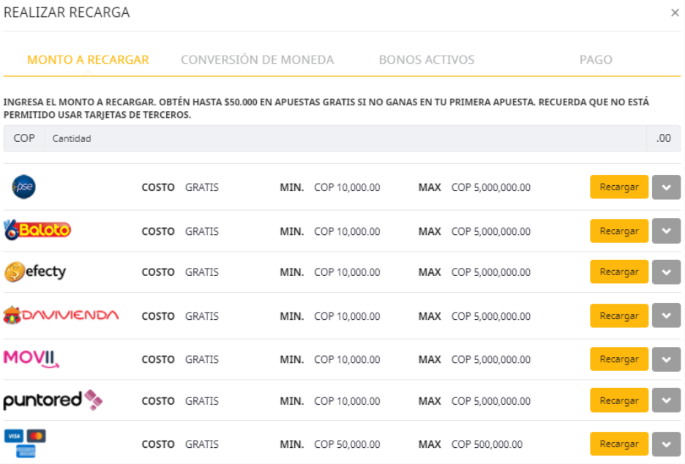Expand the Movii row dropdown arrow
The image size is (685, 464).
coord(666,359)
